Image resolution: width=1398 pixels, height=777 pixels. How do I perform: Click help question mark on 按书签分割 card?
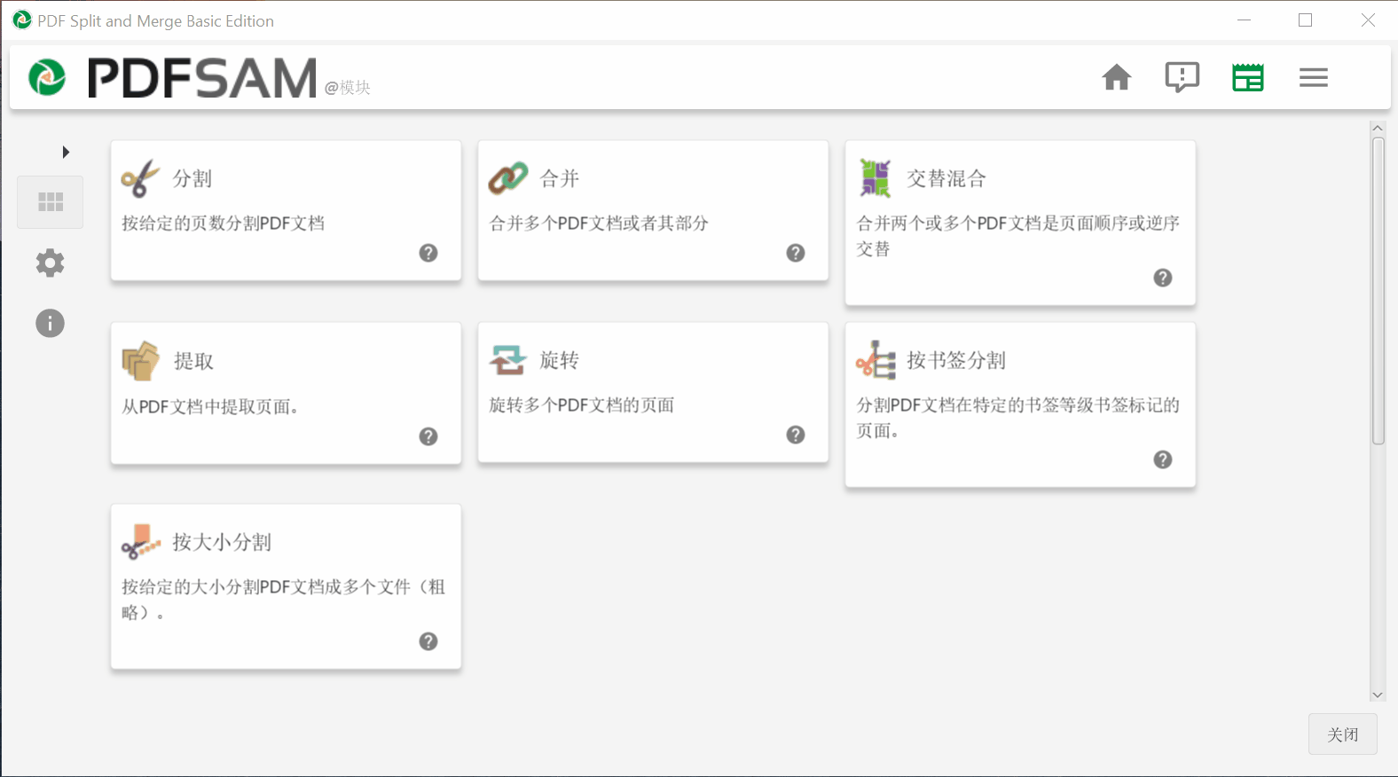pyautogui.click(x=1163, y=459)
